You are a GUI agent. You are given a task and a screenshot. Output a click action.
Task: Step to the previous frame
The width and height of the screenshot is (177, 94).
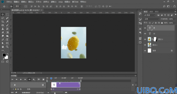click(17, 79)
